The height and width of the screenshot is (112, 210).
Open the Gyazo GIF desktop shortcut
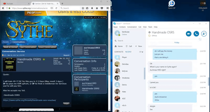click(x=172, y=5)
